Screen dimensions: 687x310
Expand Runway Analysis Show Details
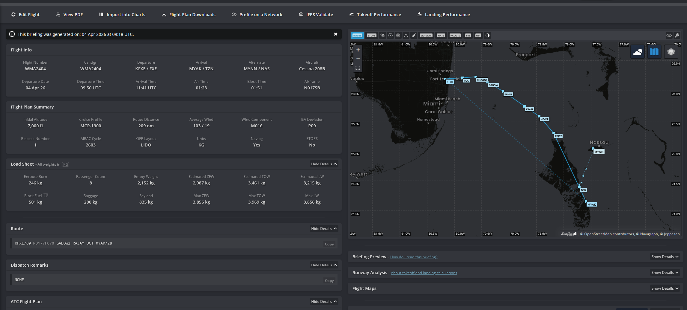coord(665,272)
